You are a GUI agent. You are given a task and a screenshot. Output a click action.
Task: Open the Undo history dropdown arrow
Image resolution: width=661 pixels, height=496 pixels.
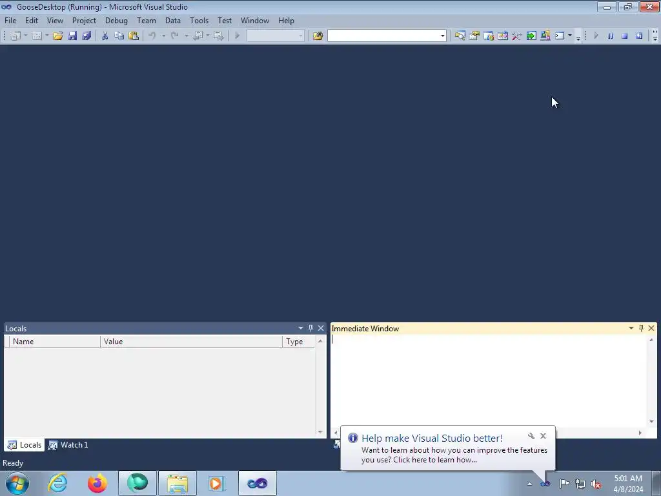pyautogui.click(x=163, y=36)
